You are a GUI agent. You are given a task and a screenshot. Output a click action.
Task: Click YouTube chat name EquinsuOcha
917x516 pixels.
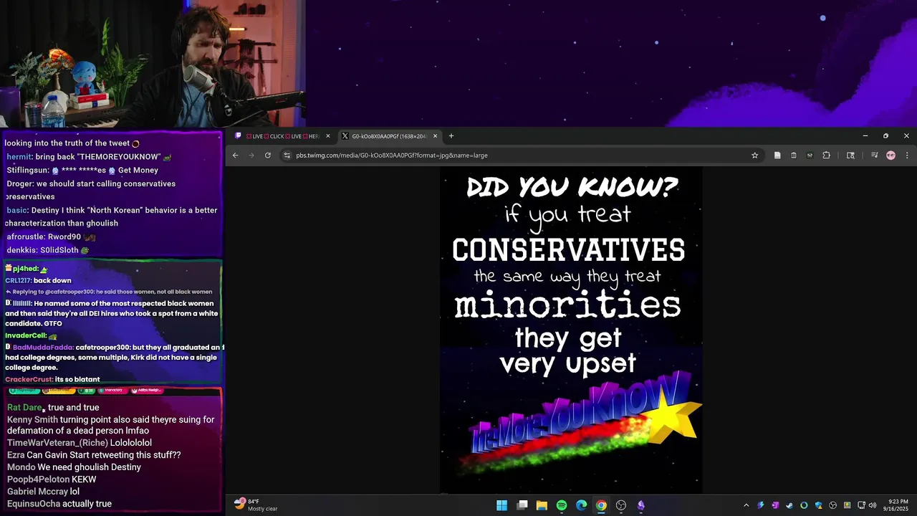pos(34,504)
